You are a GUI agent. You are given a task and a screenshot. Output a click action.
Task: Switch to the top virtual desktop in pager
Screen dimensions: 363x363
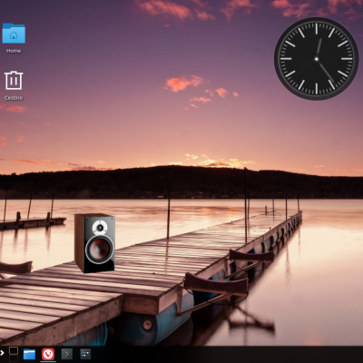14,350
